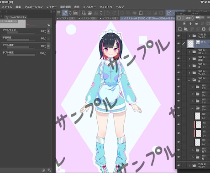This screenshot has height=173, width=210.
Task: Click the lock layer padlock icon
Action: click(196, 23)
